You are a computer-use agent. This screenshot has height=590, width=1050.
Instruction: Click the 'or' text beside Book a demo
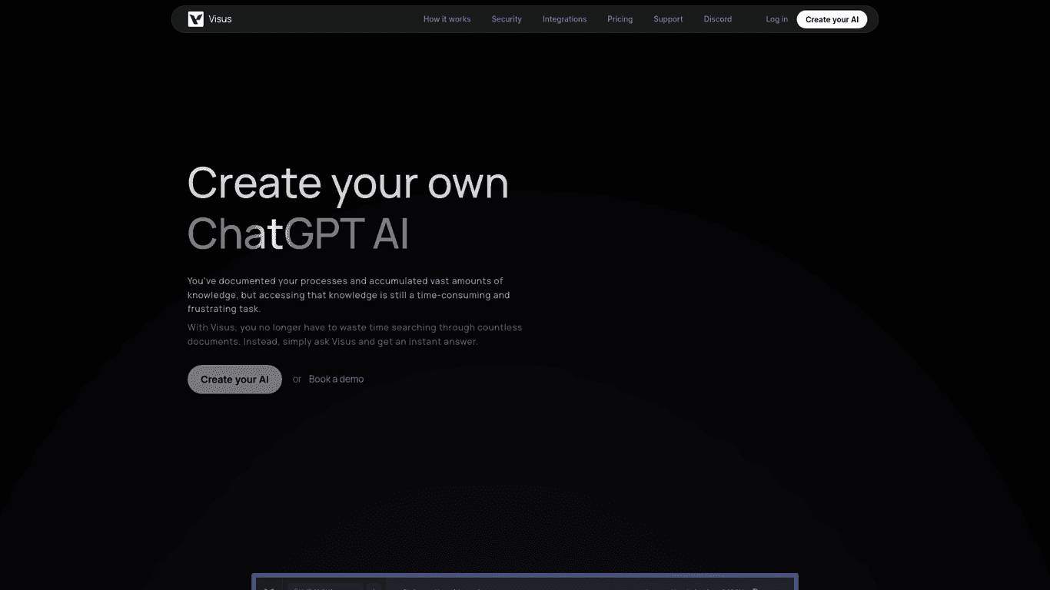[297, 380]
